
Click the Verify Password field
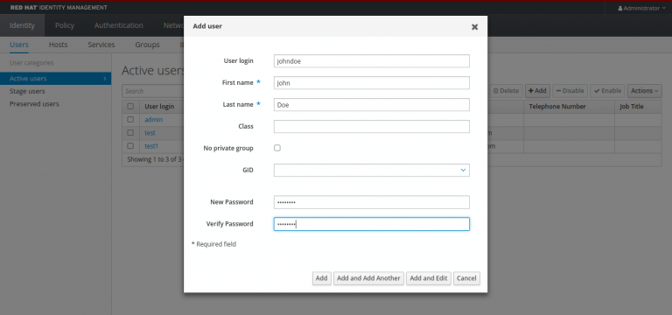[372, 224]
